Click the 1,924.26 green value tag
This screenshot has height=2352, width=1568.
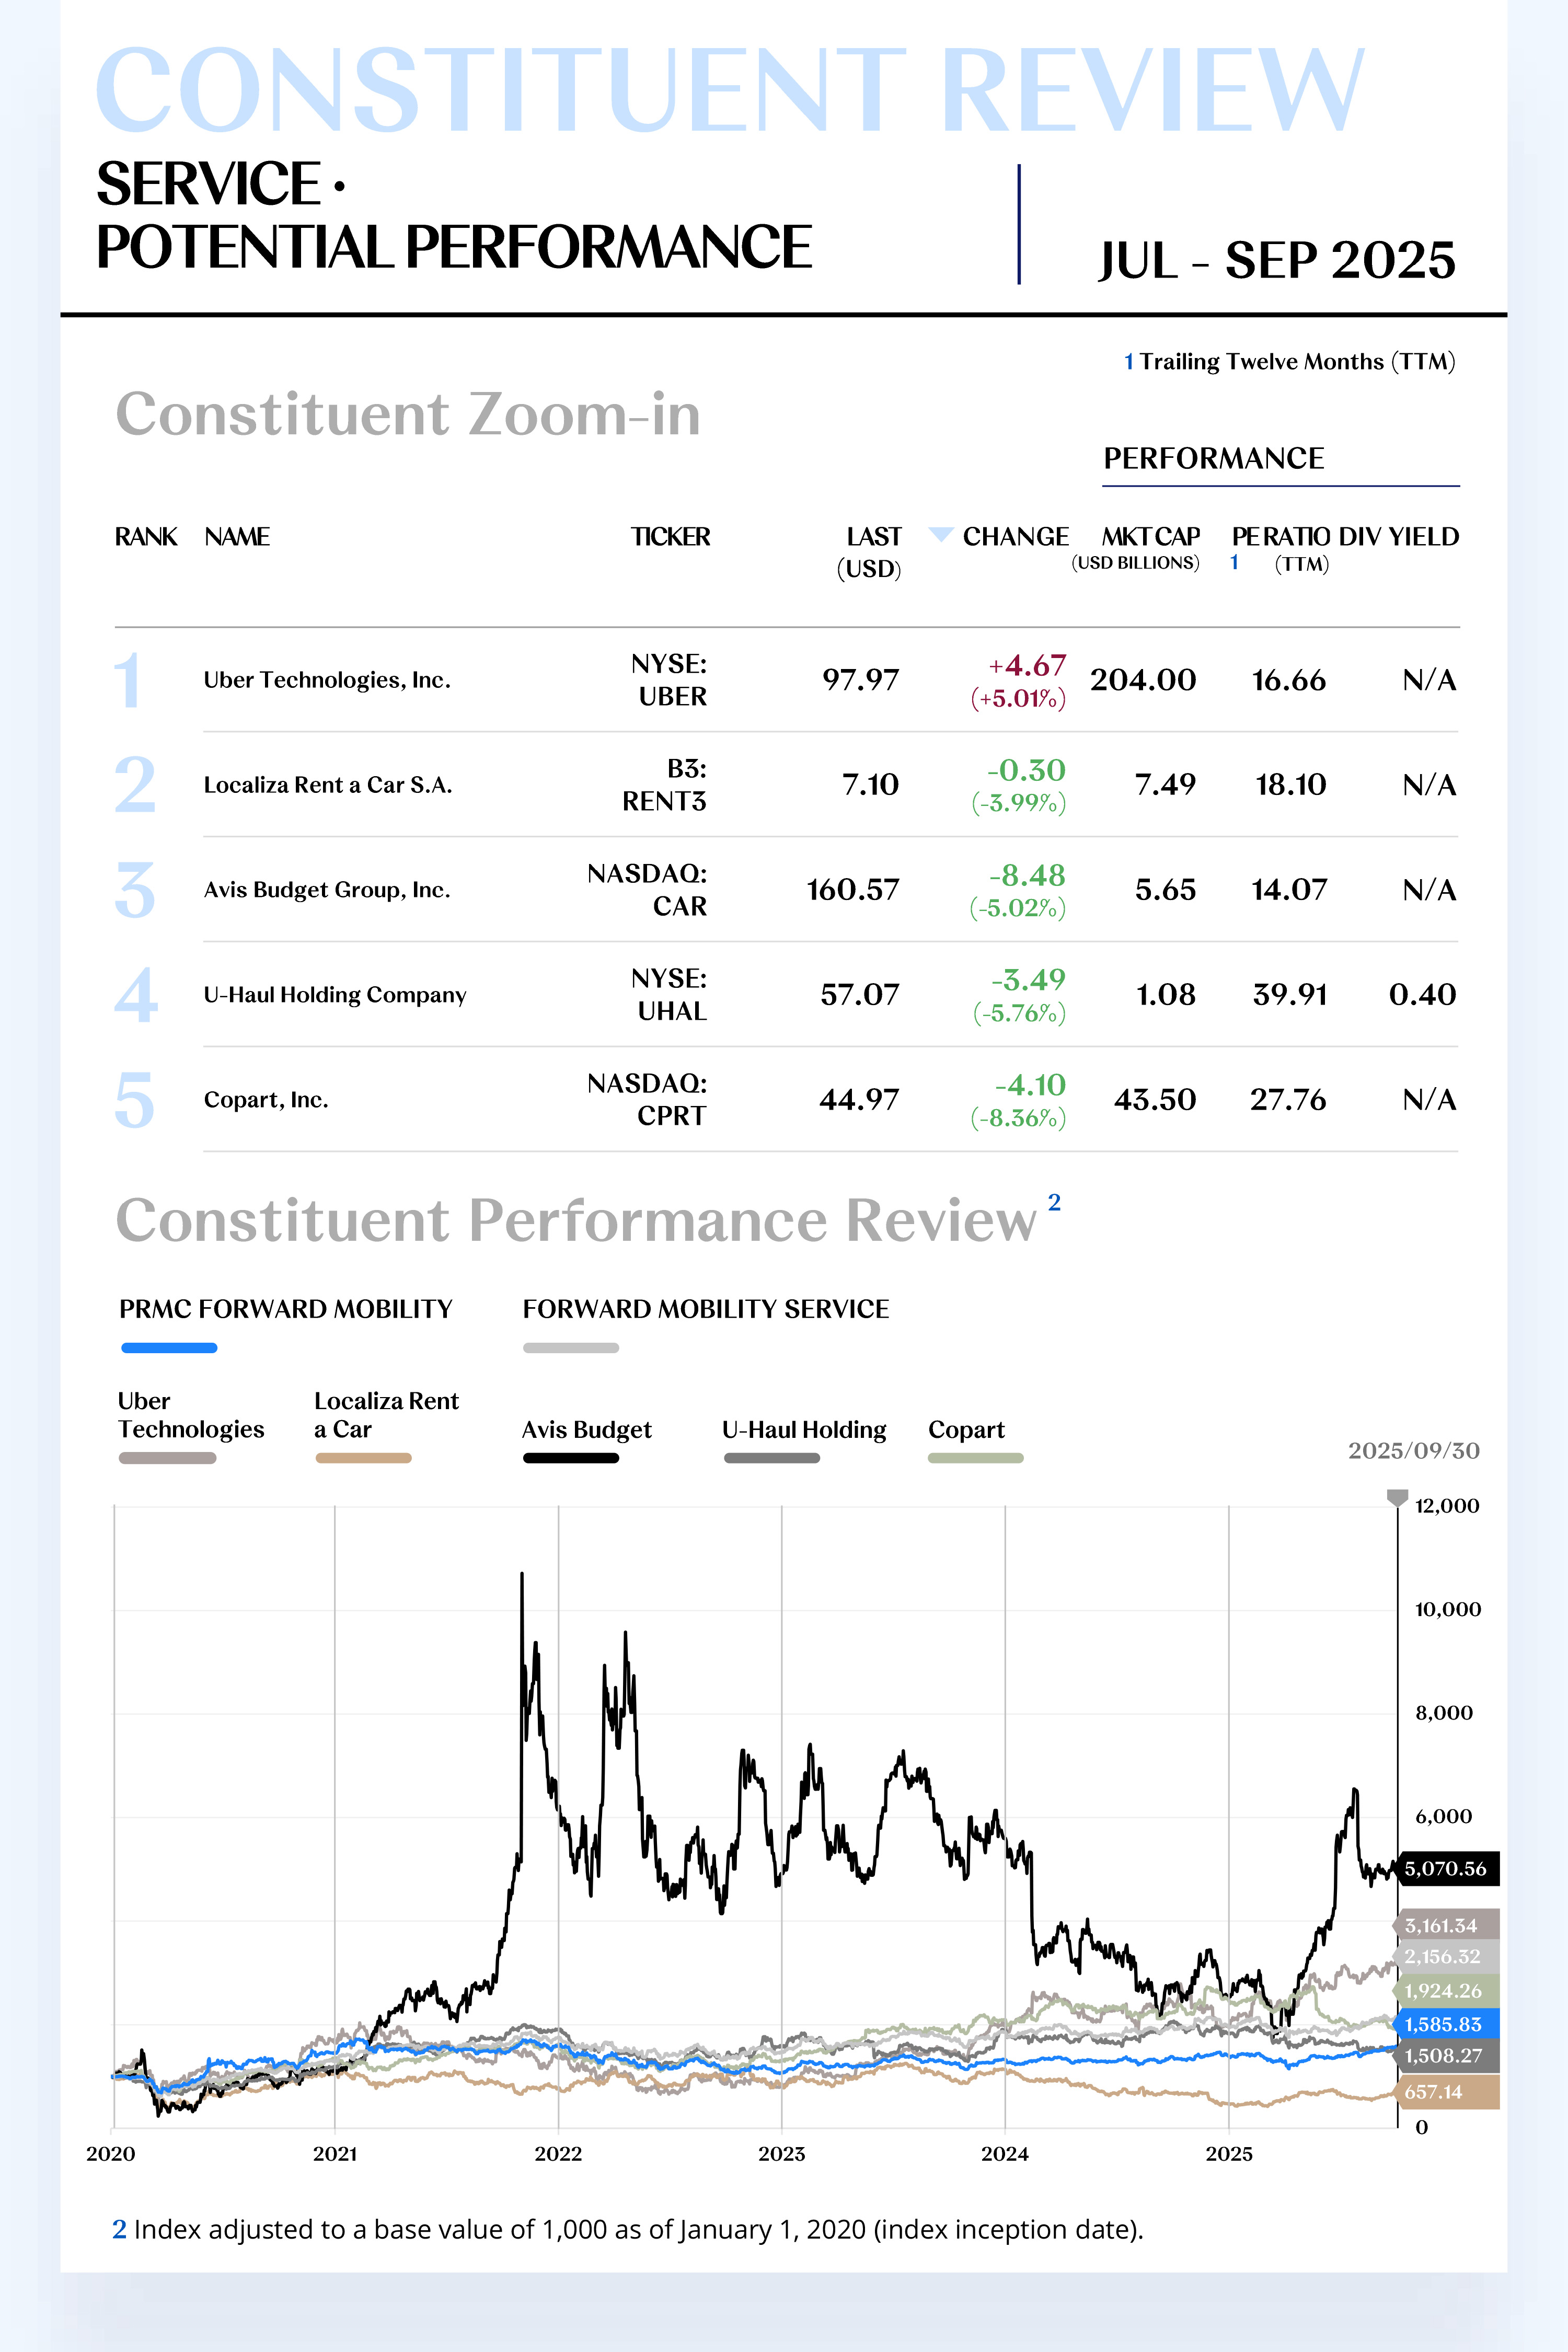pos(1445,1991)
